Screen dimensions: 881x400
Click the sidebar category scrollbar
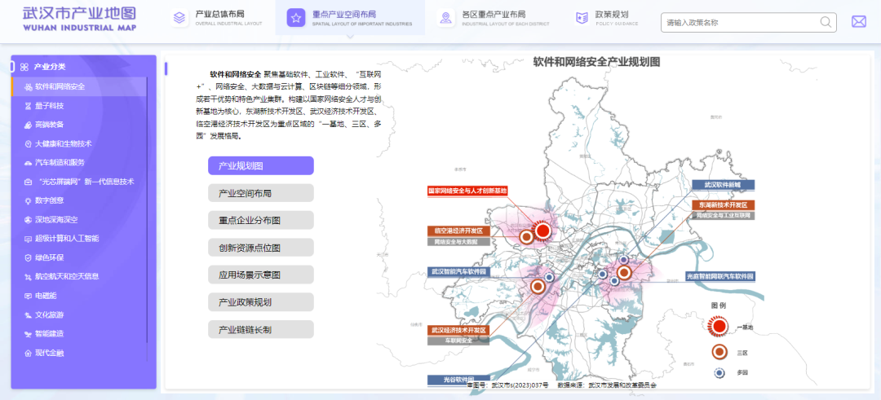coord(147,210)
